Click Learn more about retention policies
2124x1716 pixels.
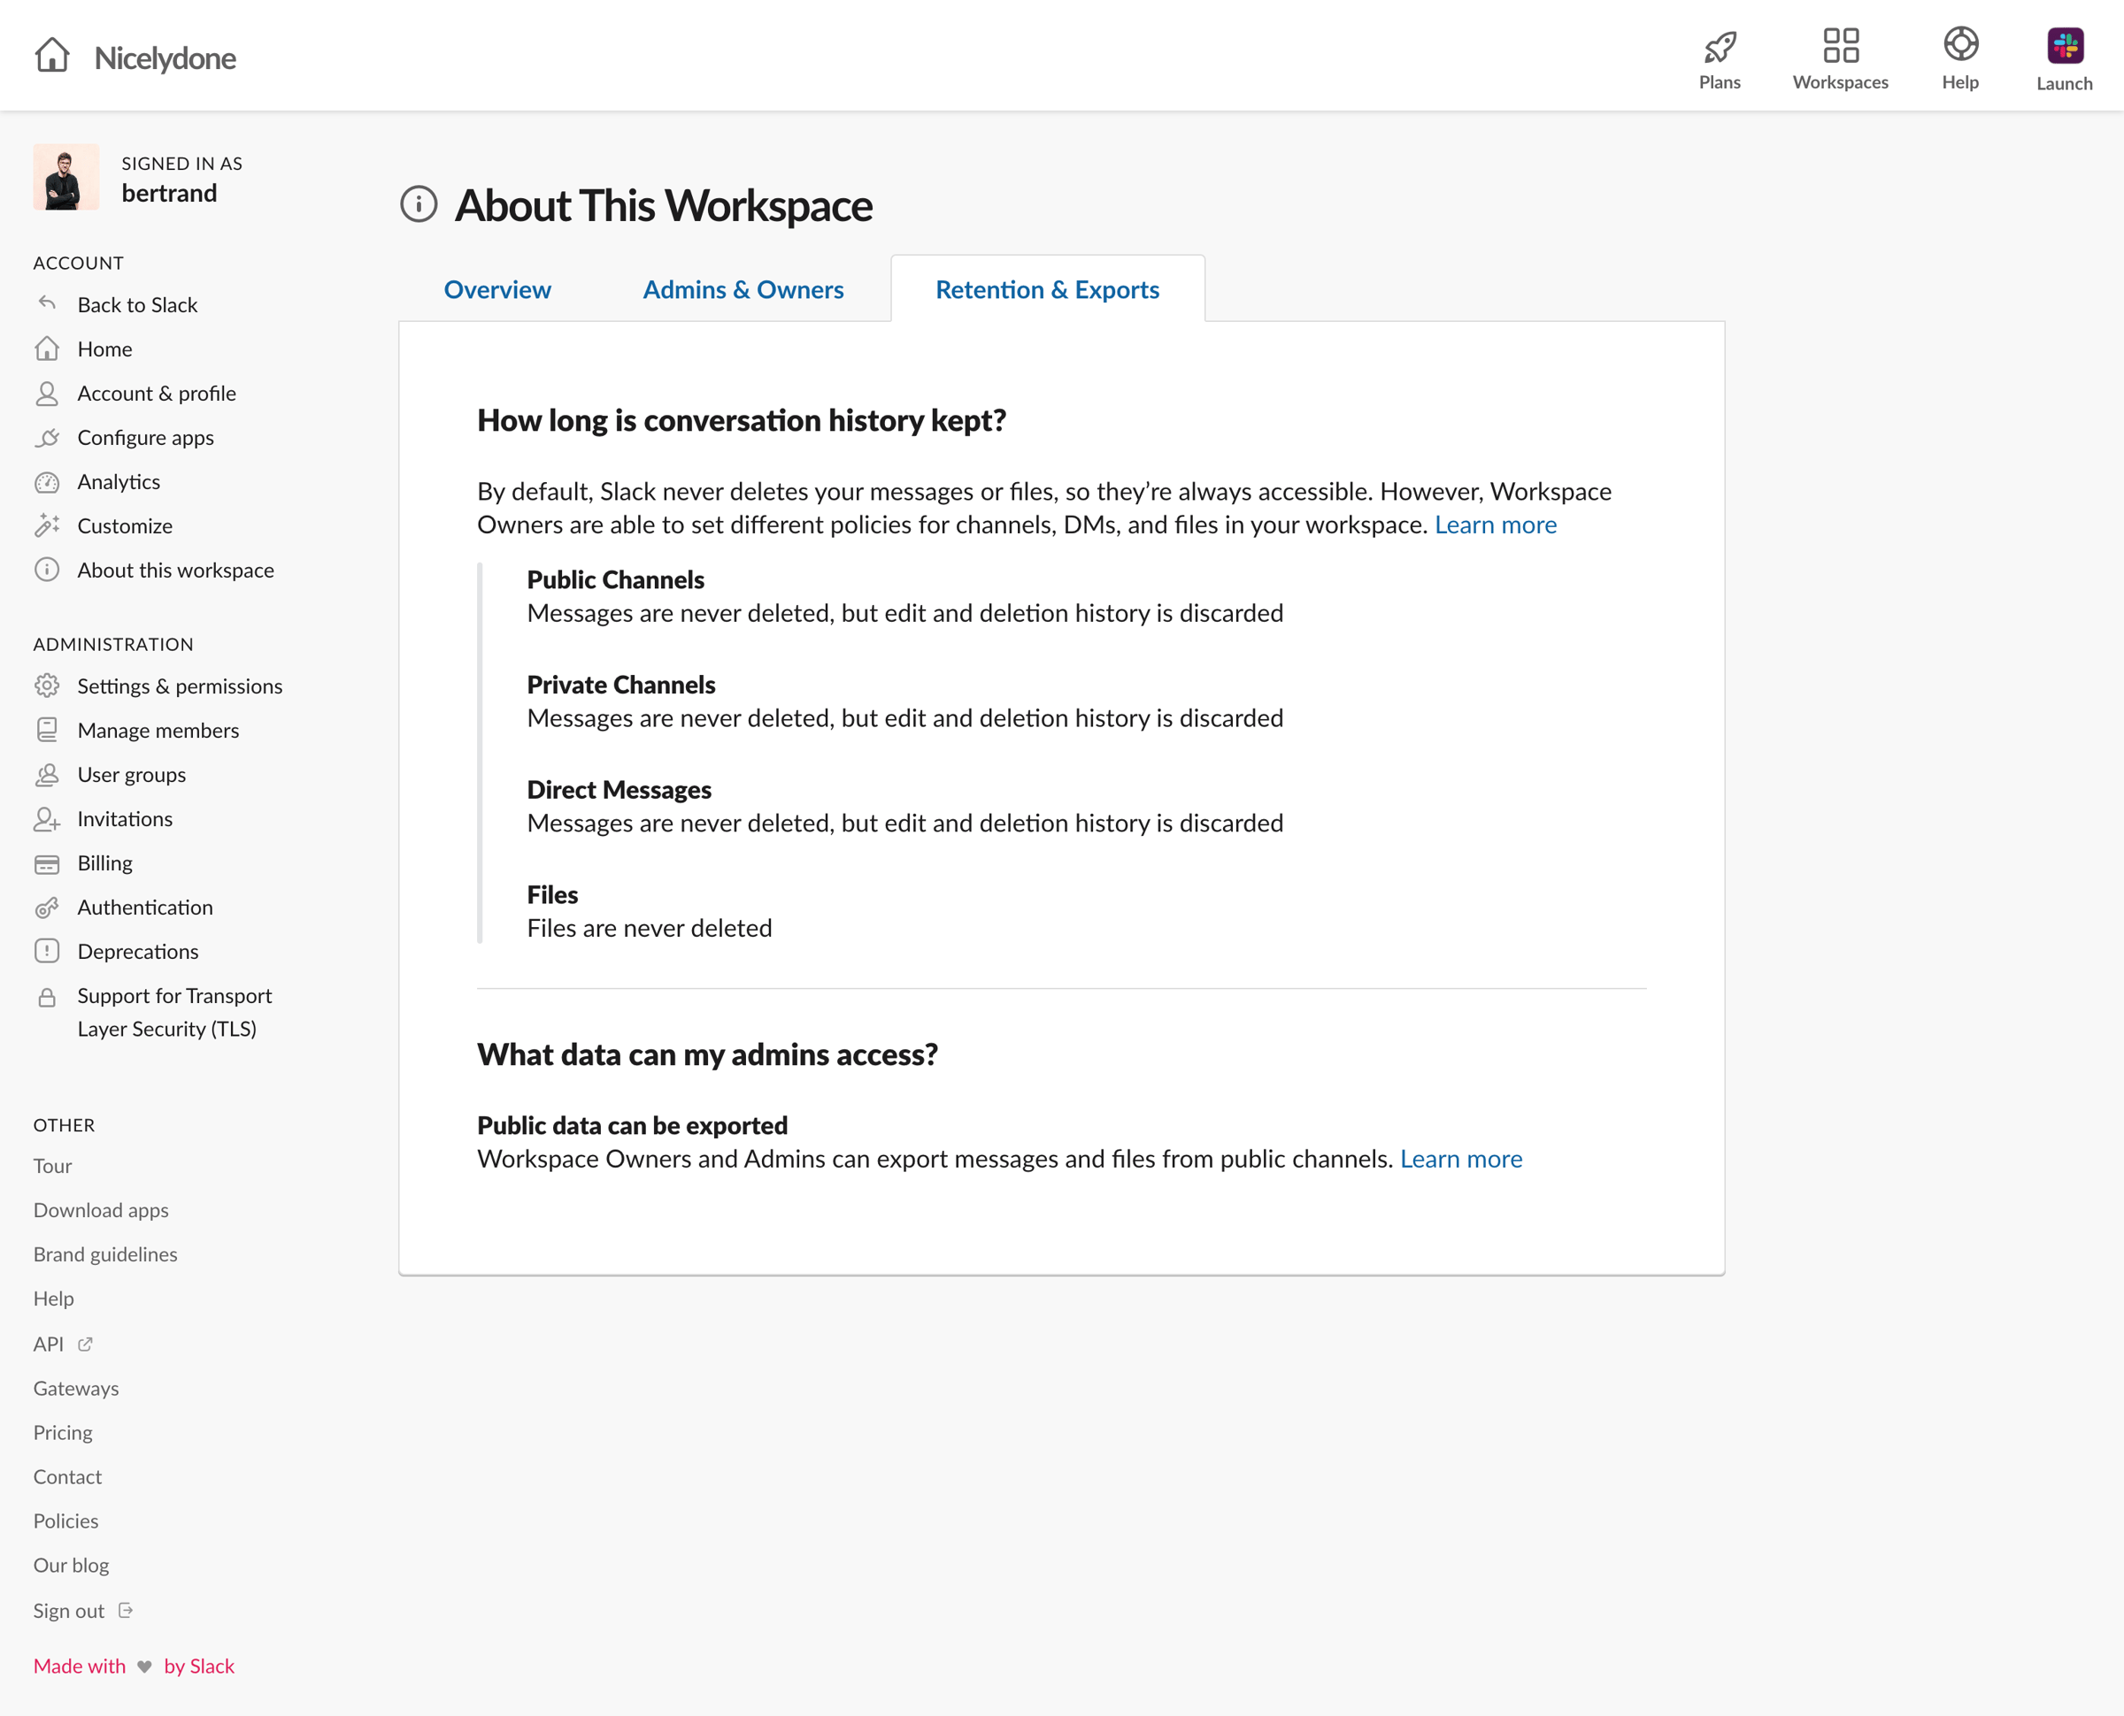pyautogui.click(x=1495, y=525)
